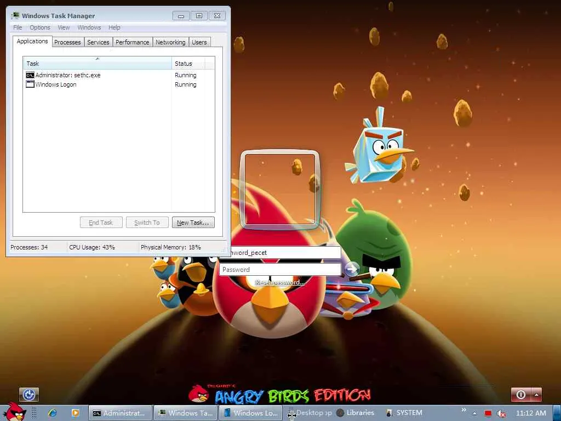
Task: Click the Reset password... link
Action: coord(280,282)
